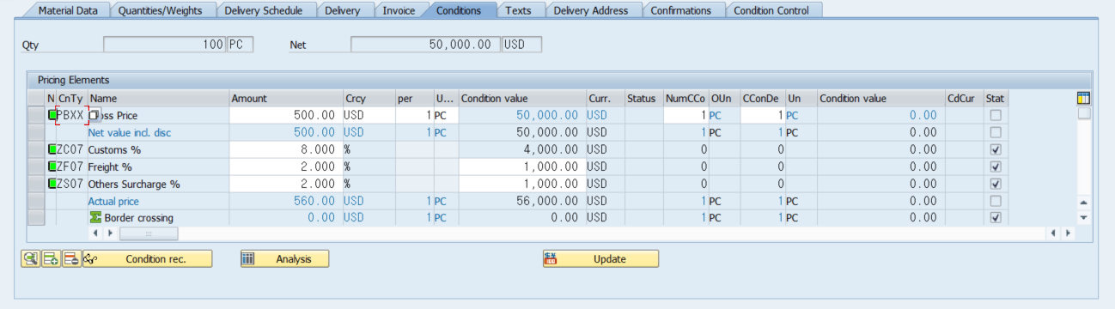Toggle Stat checkbox for Border crossing row
The width and height of the screenshot is (1115, 309).
tap(996, 218)
